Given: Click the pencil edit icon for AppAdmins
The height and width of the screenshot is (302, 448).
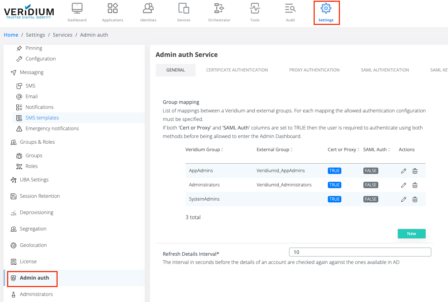Looking at the screenshot, I should click(x=404, y=171).
